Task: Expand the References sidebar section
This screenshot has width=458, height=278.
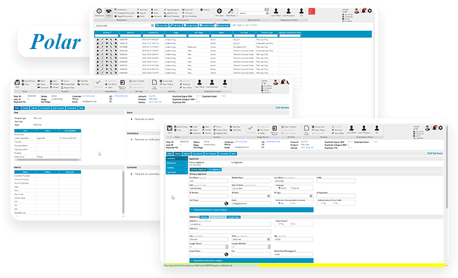Action: (171, 163)
